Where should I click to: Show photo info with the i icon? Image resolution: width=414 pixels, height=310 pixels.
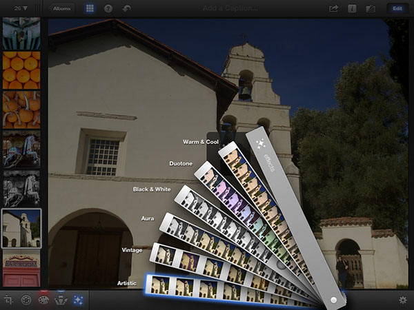[352, 9]
